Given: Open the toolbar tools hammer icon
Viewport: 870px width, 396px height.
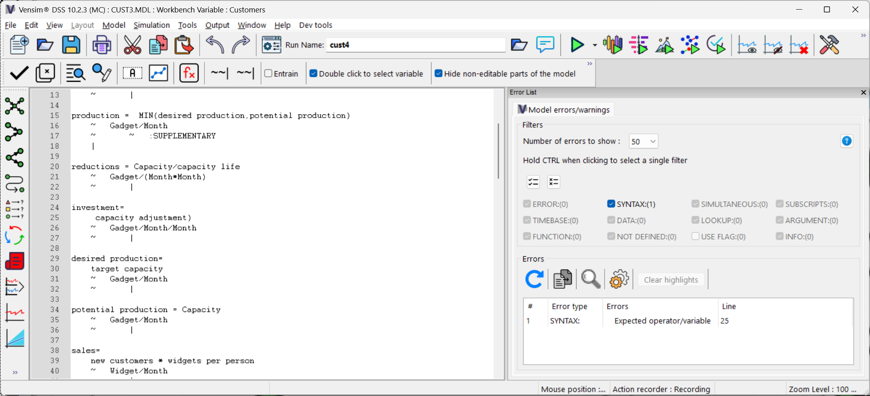Looking at the screenshot, I should [x=829, y=45].
